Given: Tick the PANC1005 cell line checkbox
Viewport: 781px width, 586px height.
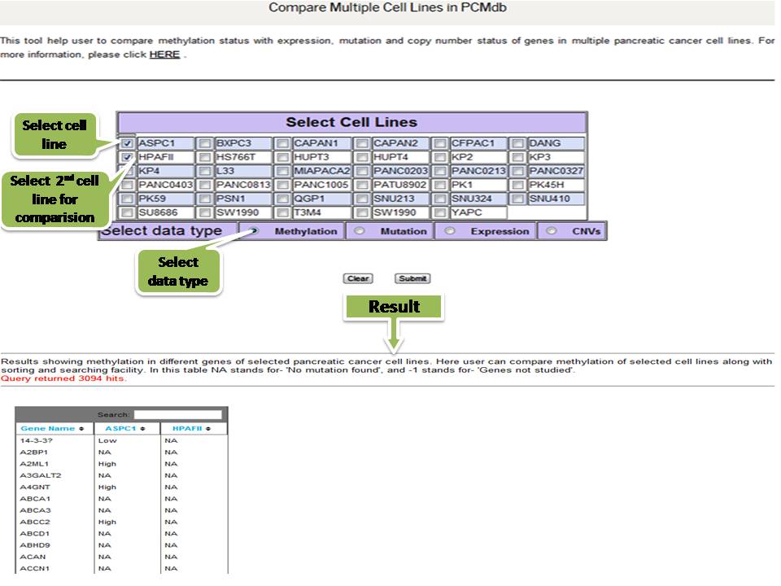Looking at the screenshot, I should coord(283,186).
